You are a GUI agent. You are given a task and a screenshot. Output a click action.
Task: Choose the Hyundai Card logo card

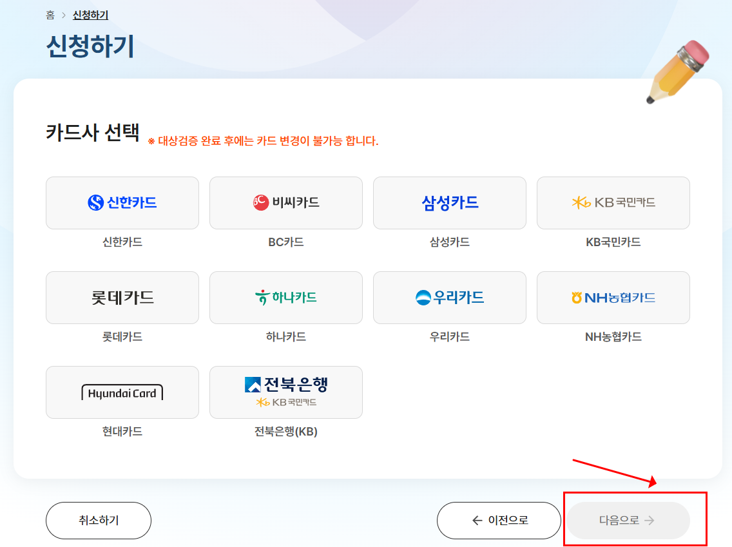pyautogui.click(x=122, y=392)
